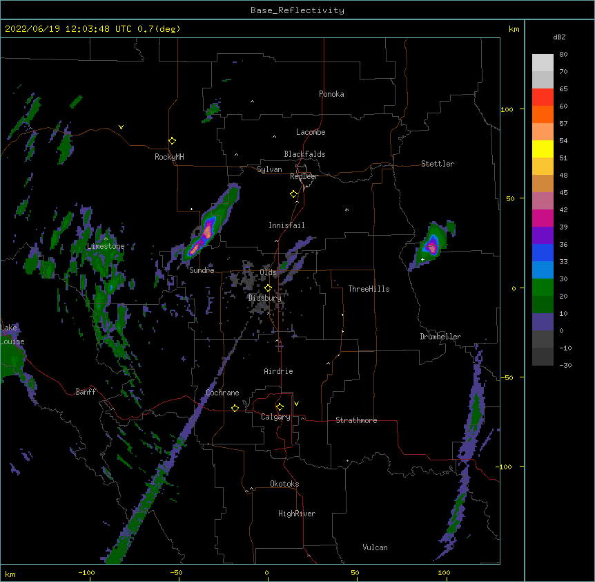Select the RedDeer map label

coord(304,176)
